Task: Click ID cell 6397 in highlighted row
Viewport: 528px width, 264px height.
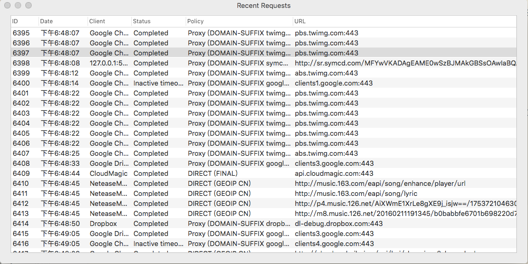Action: tap(21, 53)
